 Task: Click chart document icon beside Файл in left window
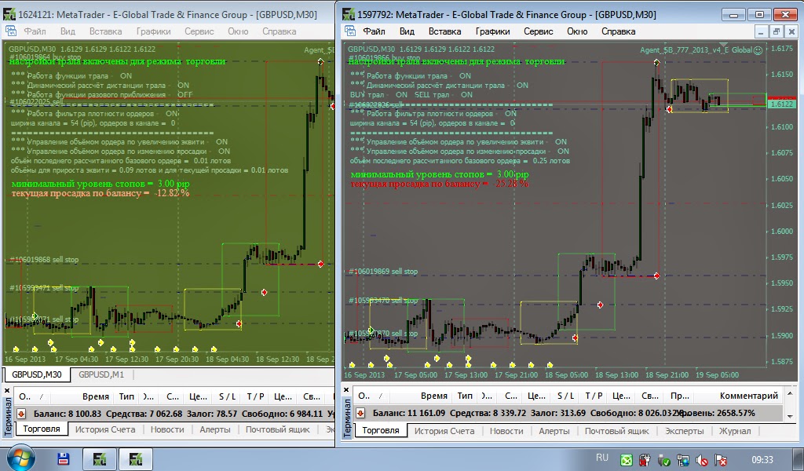[x=11, y=31]
